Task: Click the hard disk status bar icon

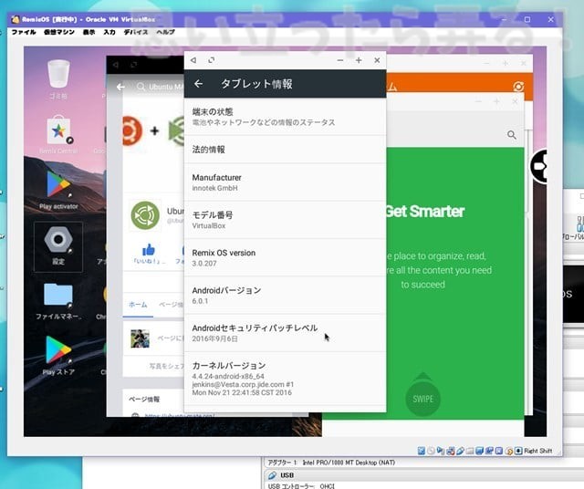Action: [x=422, y=451]
